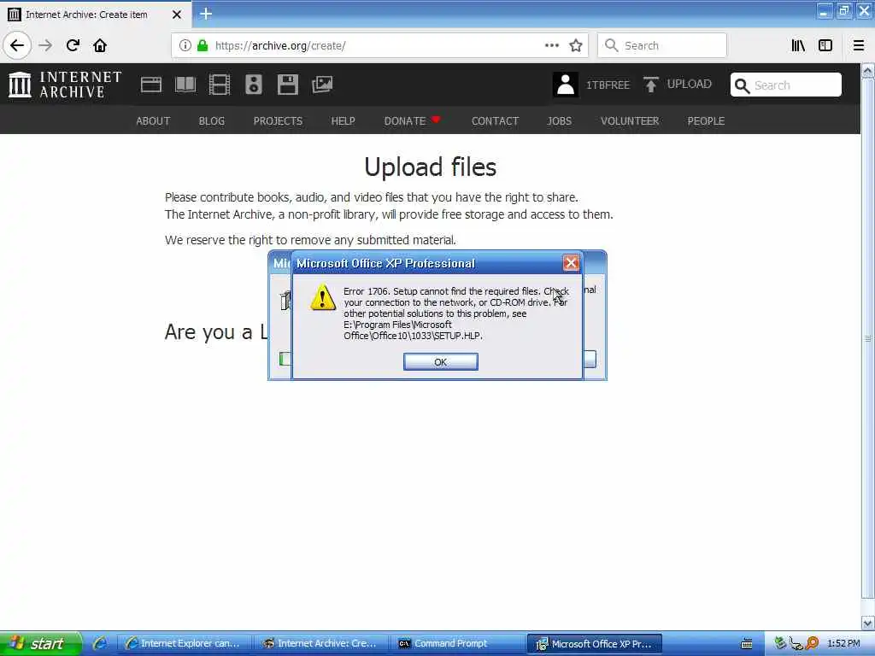Click the upload arrow icon

click(650, 85)
